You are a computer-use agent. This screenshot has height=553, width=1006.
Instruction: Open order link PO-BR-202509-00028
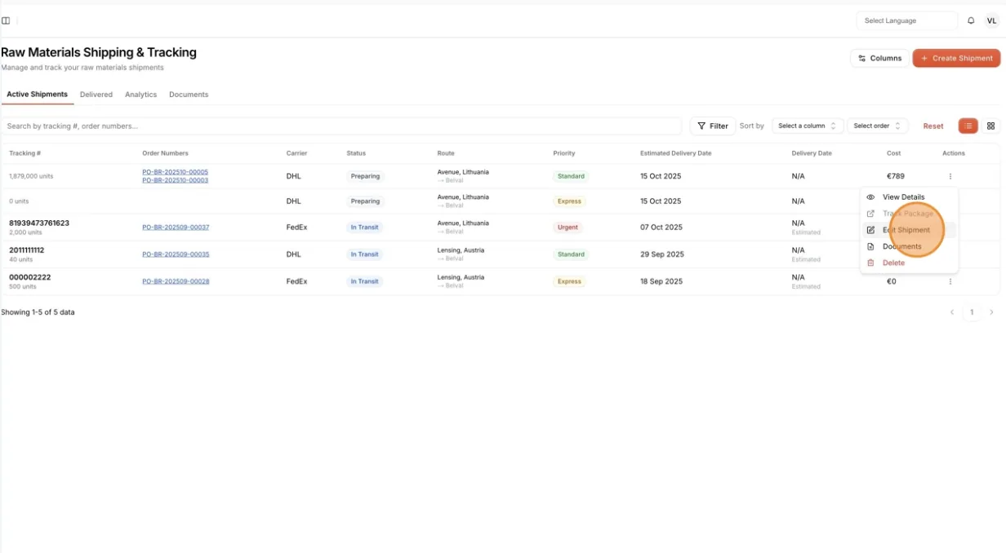pyautogui.click(x=176, y=281)
